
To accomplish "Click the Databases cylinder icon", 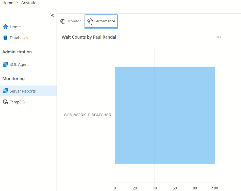I will point(5,38).
